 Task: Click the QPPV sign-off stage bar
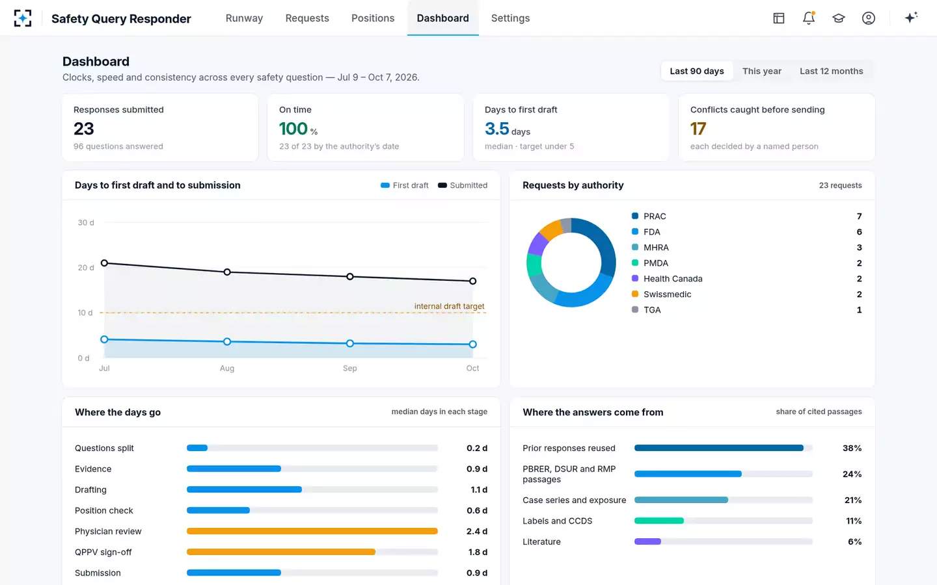tap(312, 552)
